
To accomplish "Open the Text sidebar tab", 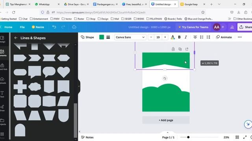I will (x=2, y=94).
